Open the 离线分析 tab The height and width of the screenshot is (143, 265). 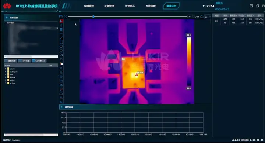click(x=171, y=6)
